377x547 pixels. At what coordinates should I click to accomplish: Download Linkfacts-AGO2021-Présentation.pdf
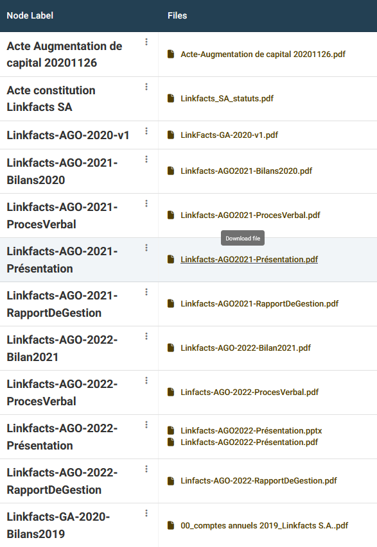tap(249, 259)
